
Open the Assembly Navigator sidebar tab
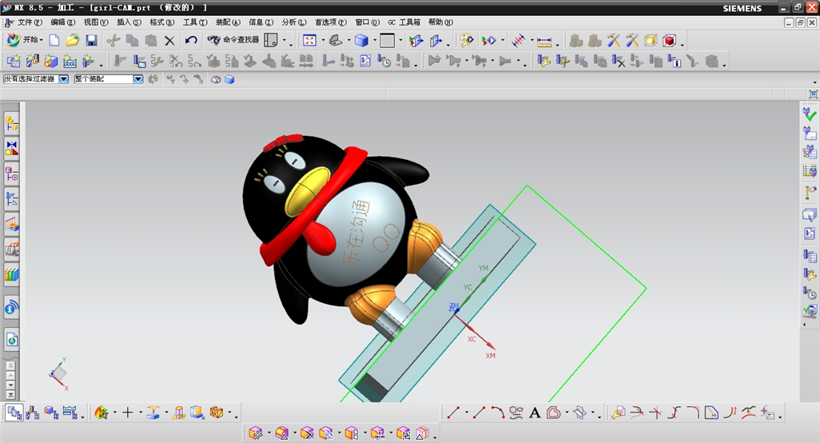(11, 123)
